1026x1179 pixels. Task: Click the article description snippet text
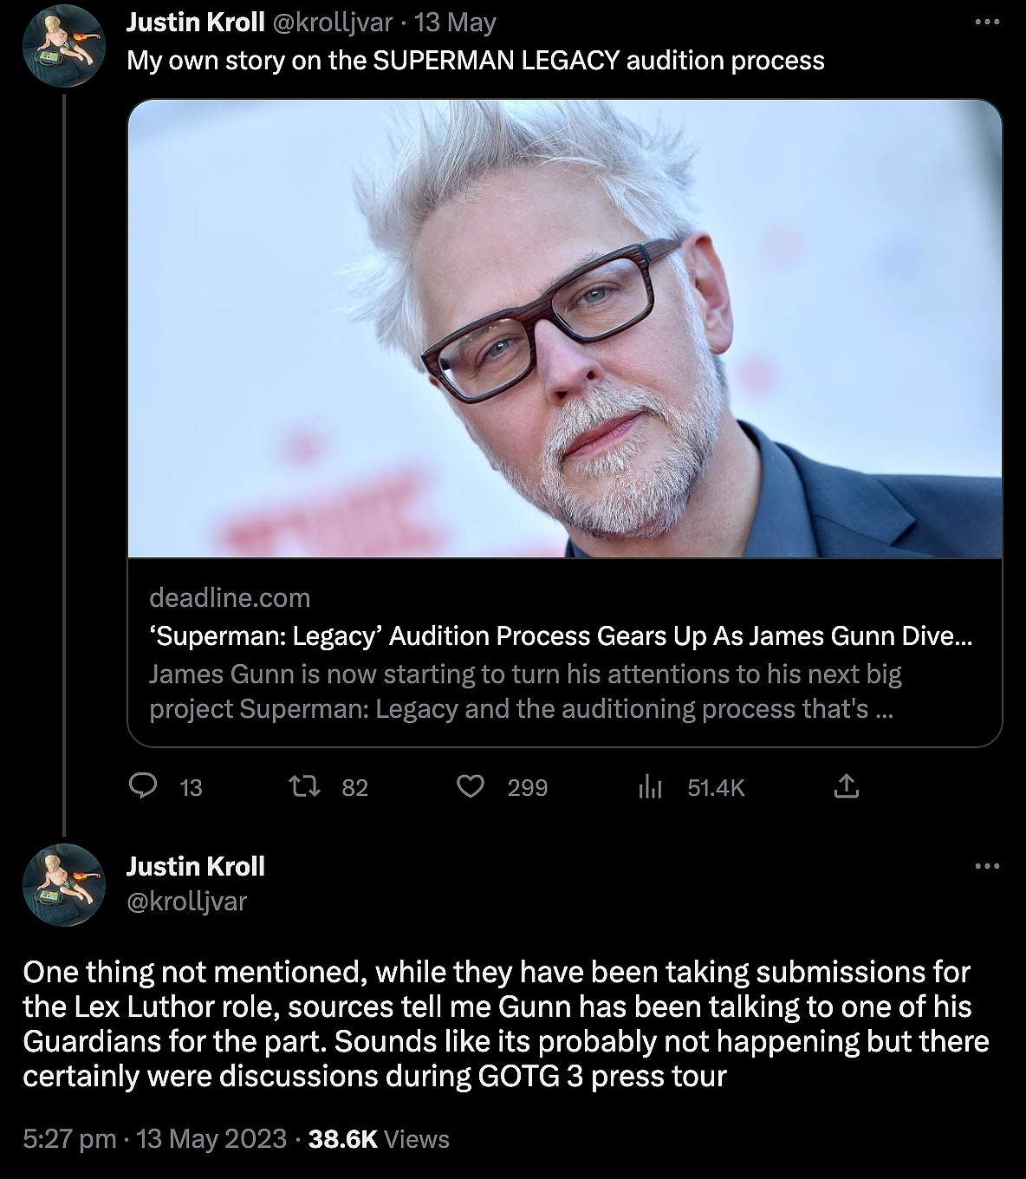pos(525,692)
